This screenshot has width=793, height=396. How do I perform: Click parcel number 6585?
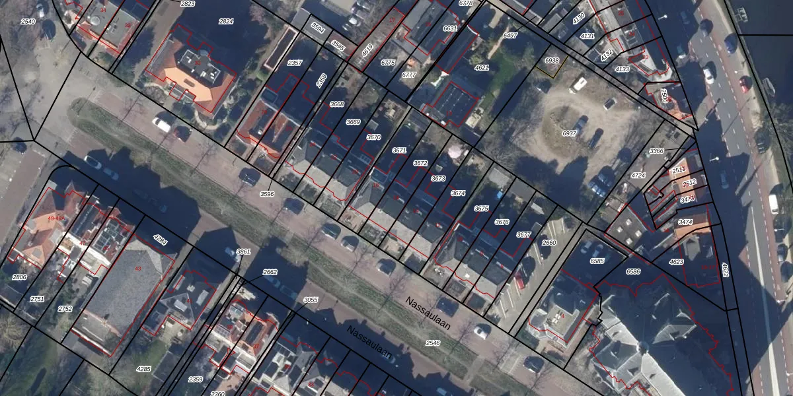[x=597, y=261]
